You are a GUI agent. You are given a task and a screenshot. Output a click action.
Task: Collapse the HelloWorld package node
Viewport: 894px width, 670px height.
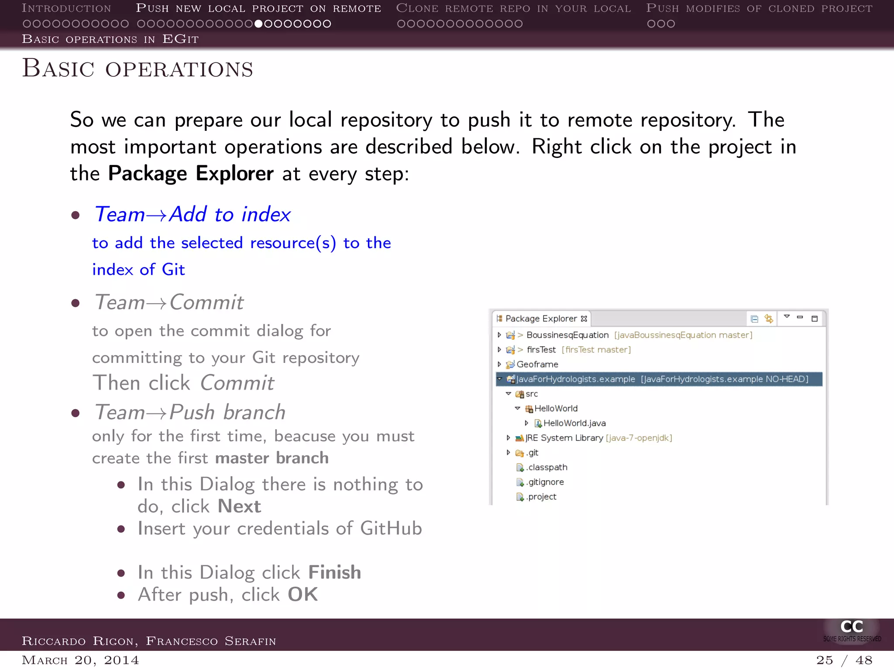(x=518, y=408)
